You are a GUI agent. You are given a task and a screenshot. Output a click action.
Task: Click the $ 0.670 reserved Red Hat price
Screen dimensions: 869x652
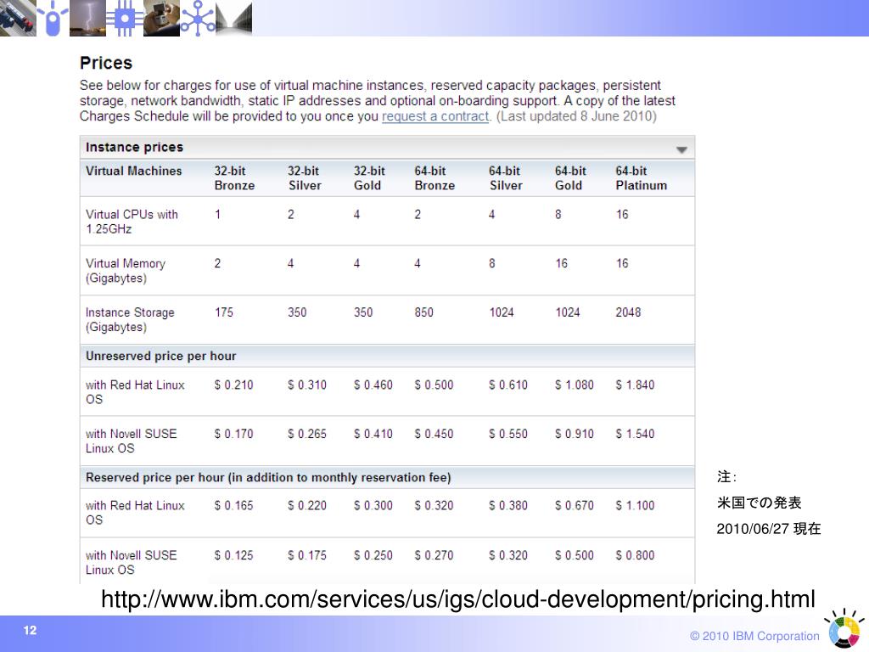point(575,506)
